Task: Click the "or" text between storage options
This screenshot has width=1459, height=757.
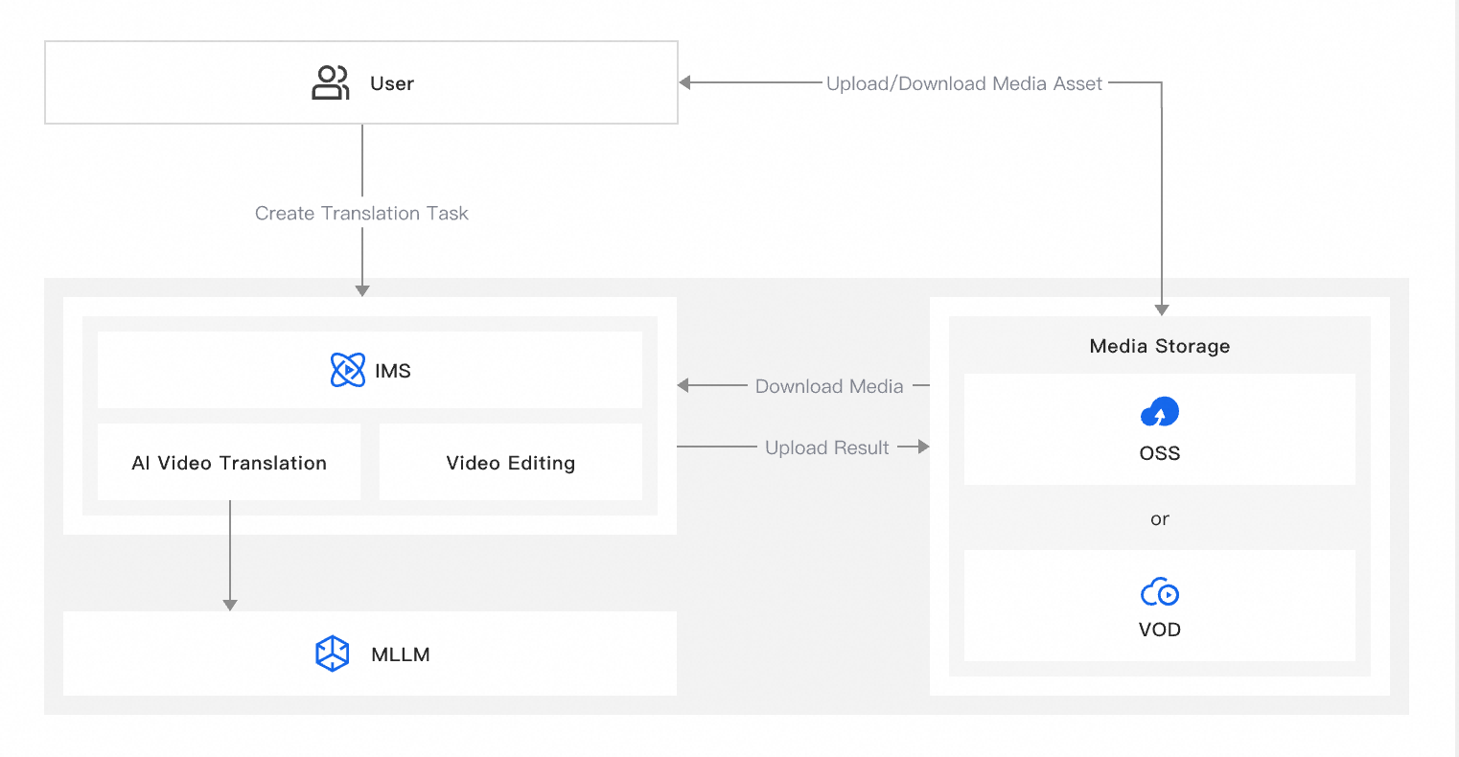Action: [1160, 518]
